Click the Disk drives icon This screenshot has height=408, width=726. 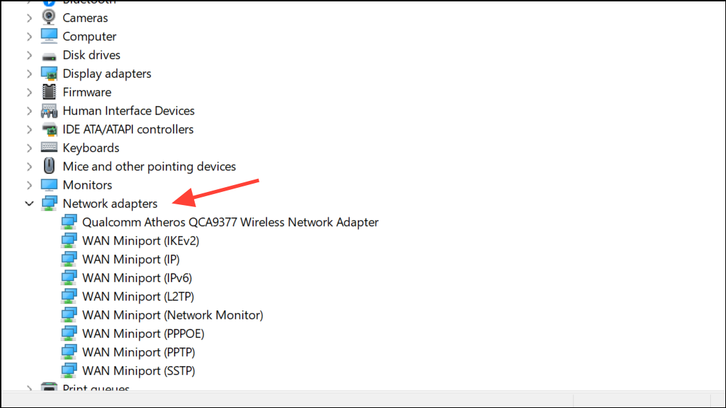(x=48, y=54)
